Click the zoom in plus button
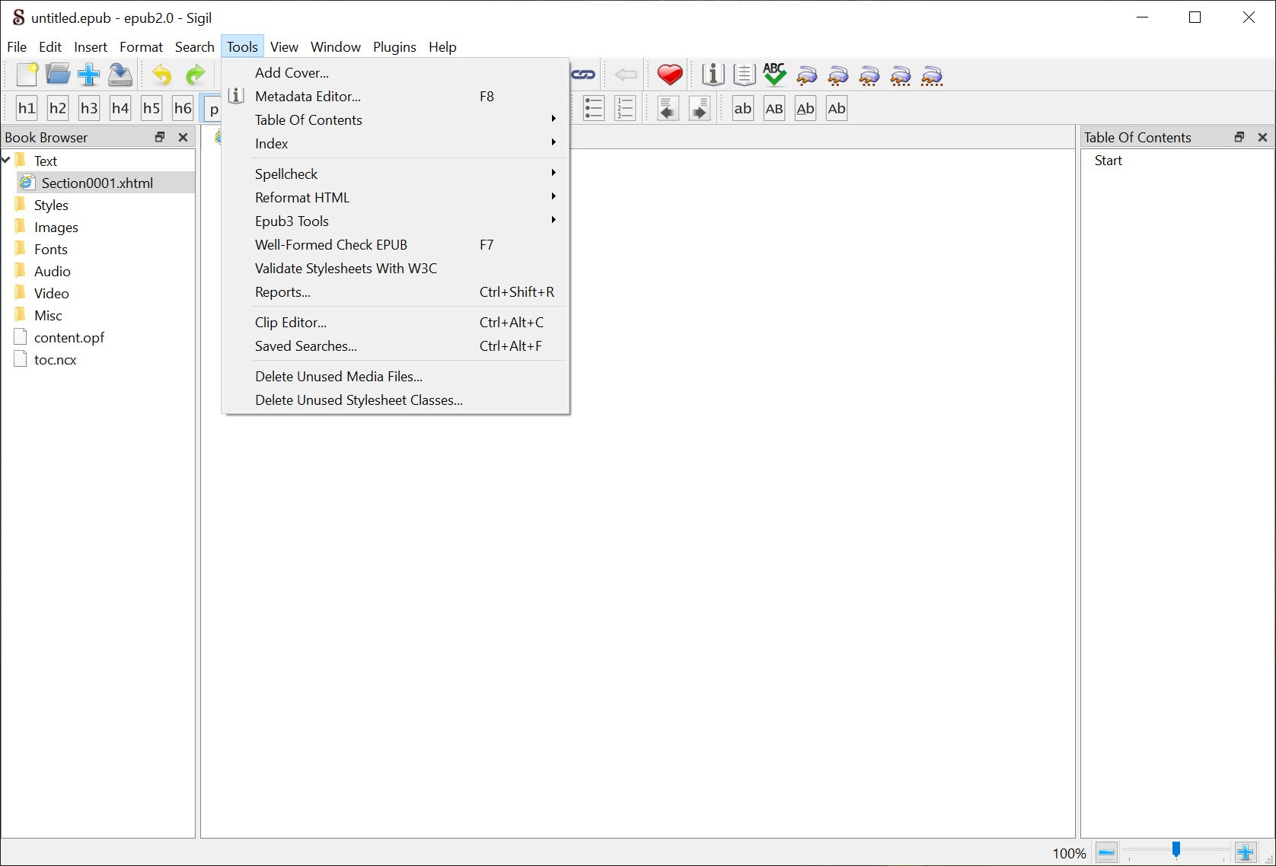1276x866 pixels. [1246, 852]
